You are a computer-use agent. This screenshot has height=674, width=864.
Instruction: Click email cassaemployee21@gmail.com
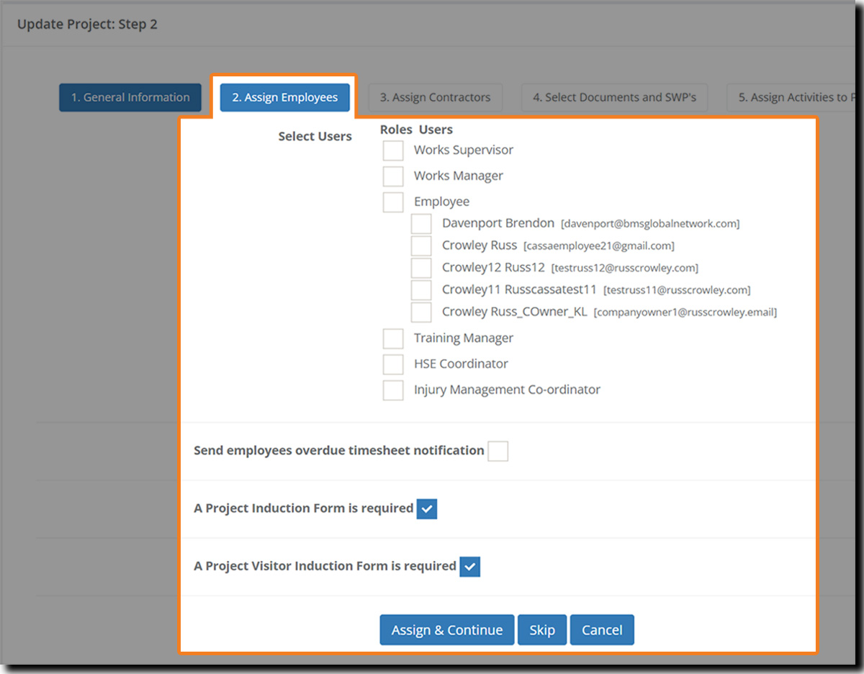[x=599, y=246]
